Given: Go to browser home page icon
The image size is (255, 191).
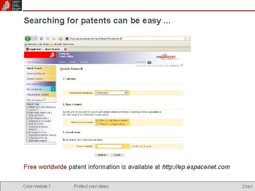Looking at the screenshot, I should [x=54, y=39].
